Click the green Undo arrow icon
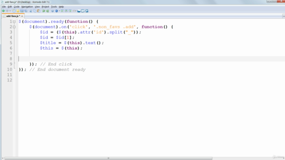 coord(44,11)
